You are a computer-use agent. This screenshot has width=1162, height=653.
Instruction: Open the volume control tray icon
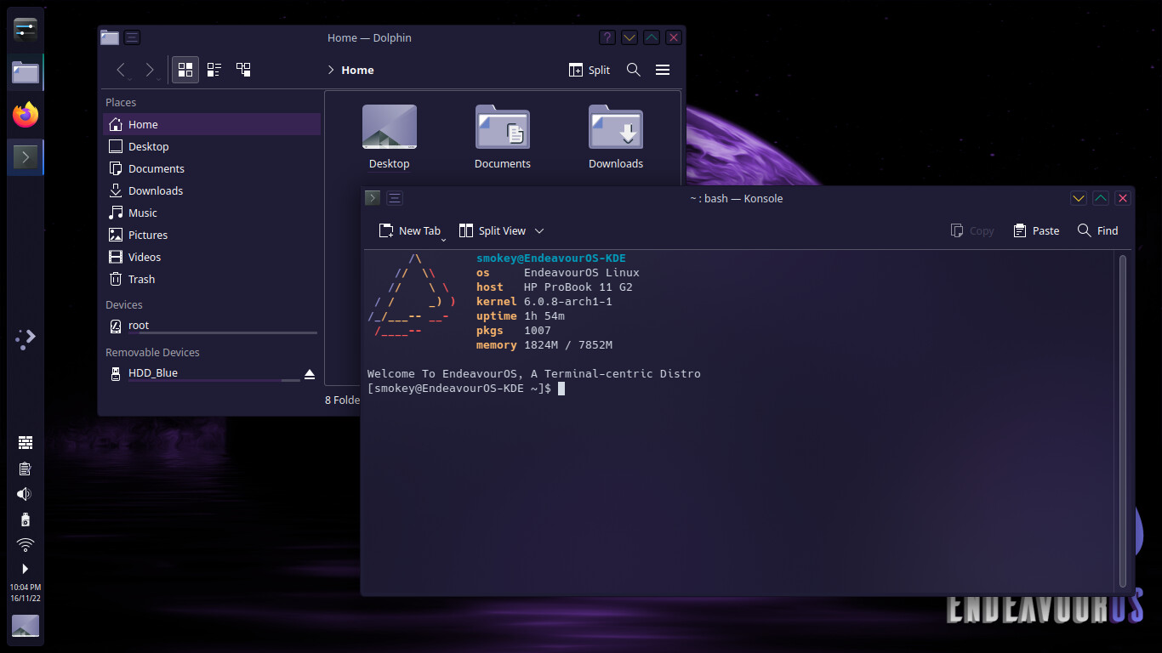(25, 494)
